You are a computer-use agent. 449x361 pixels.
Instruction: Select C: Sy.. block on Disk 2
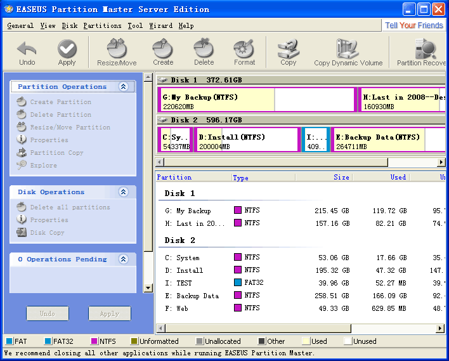click(x=175, y=140)
